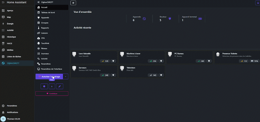The image size is (260, 122).
Task: Click the Énergie lightning icon
Action: (3, 24)
